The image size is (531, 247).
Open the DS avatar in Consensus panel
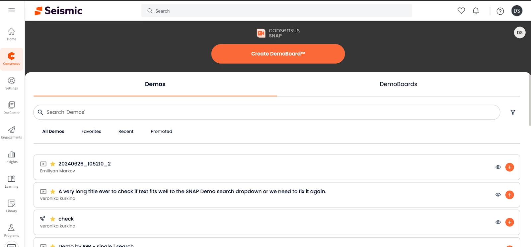(x=520, y=32)
